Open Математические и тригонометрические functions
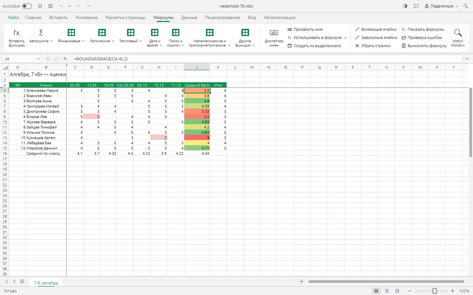Image resolution: width=473 pixels, height=295 pixels. click(210, 38)
